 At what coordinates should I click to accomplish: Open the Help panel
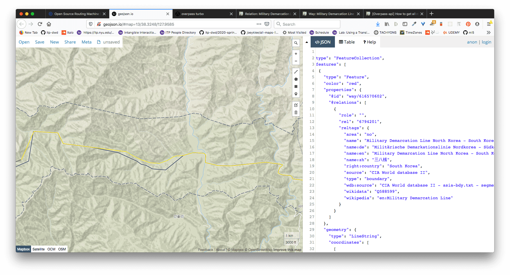[369, 42]
